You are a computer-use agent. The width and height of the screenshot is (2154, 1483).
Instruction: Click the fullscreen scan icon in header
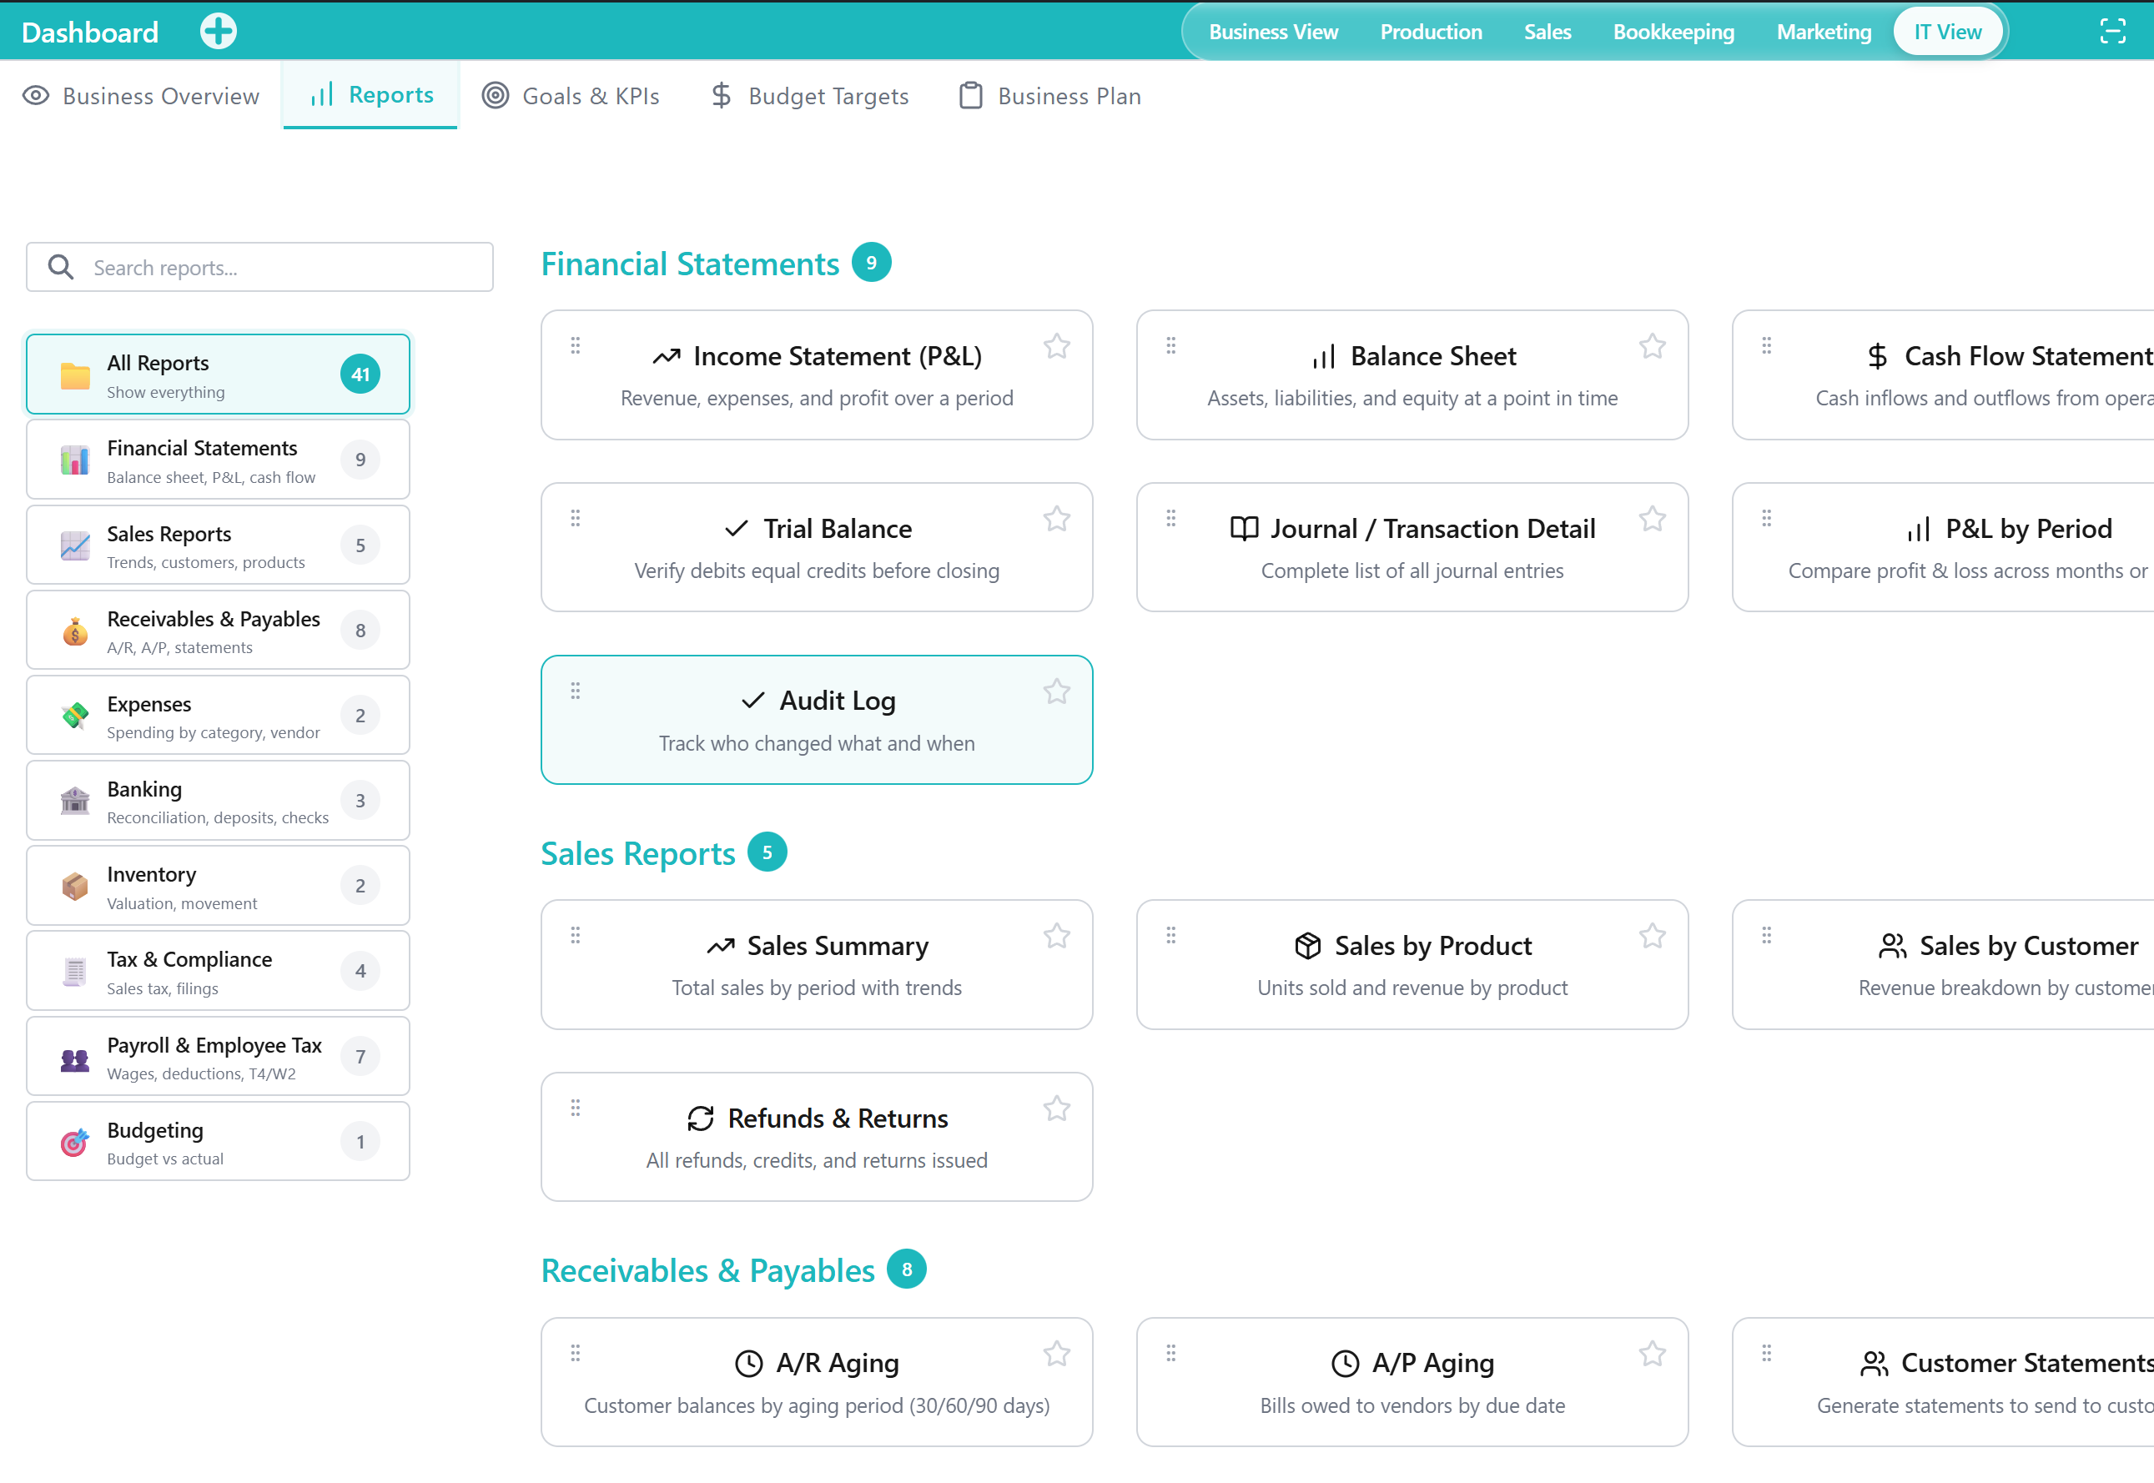(x=2112, y=32)
